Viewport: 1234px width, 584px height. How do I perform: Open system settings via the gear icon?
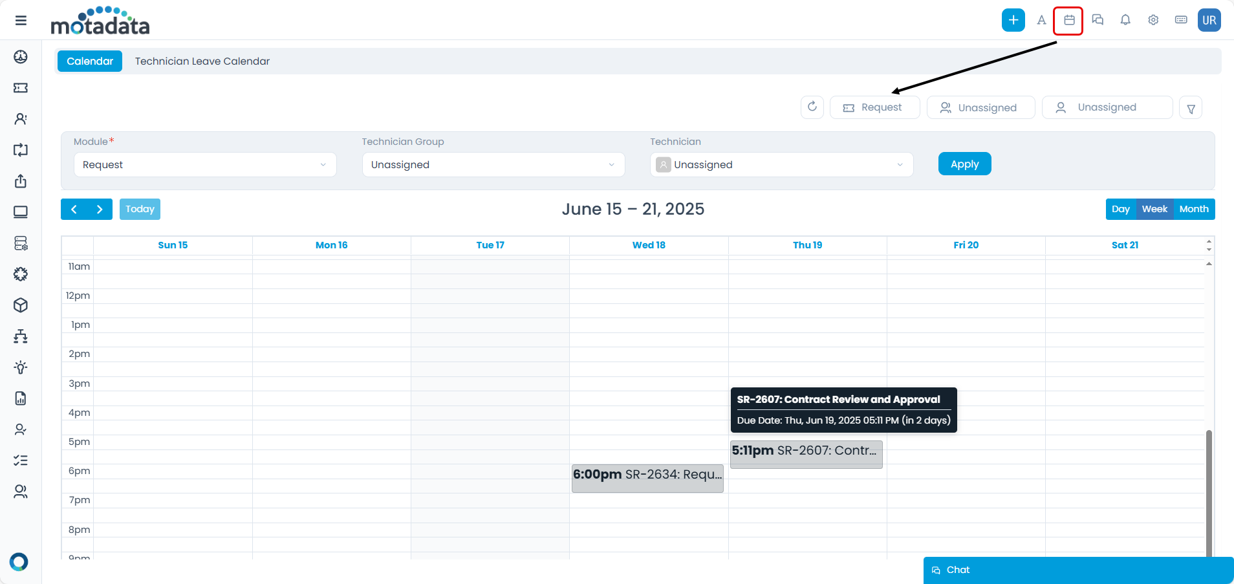tap(1153, 20)
